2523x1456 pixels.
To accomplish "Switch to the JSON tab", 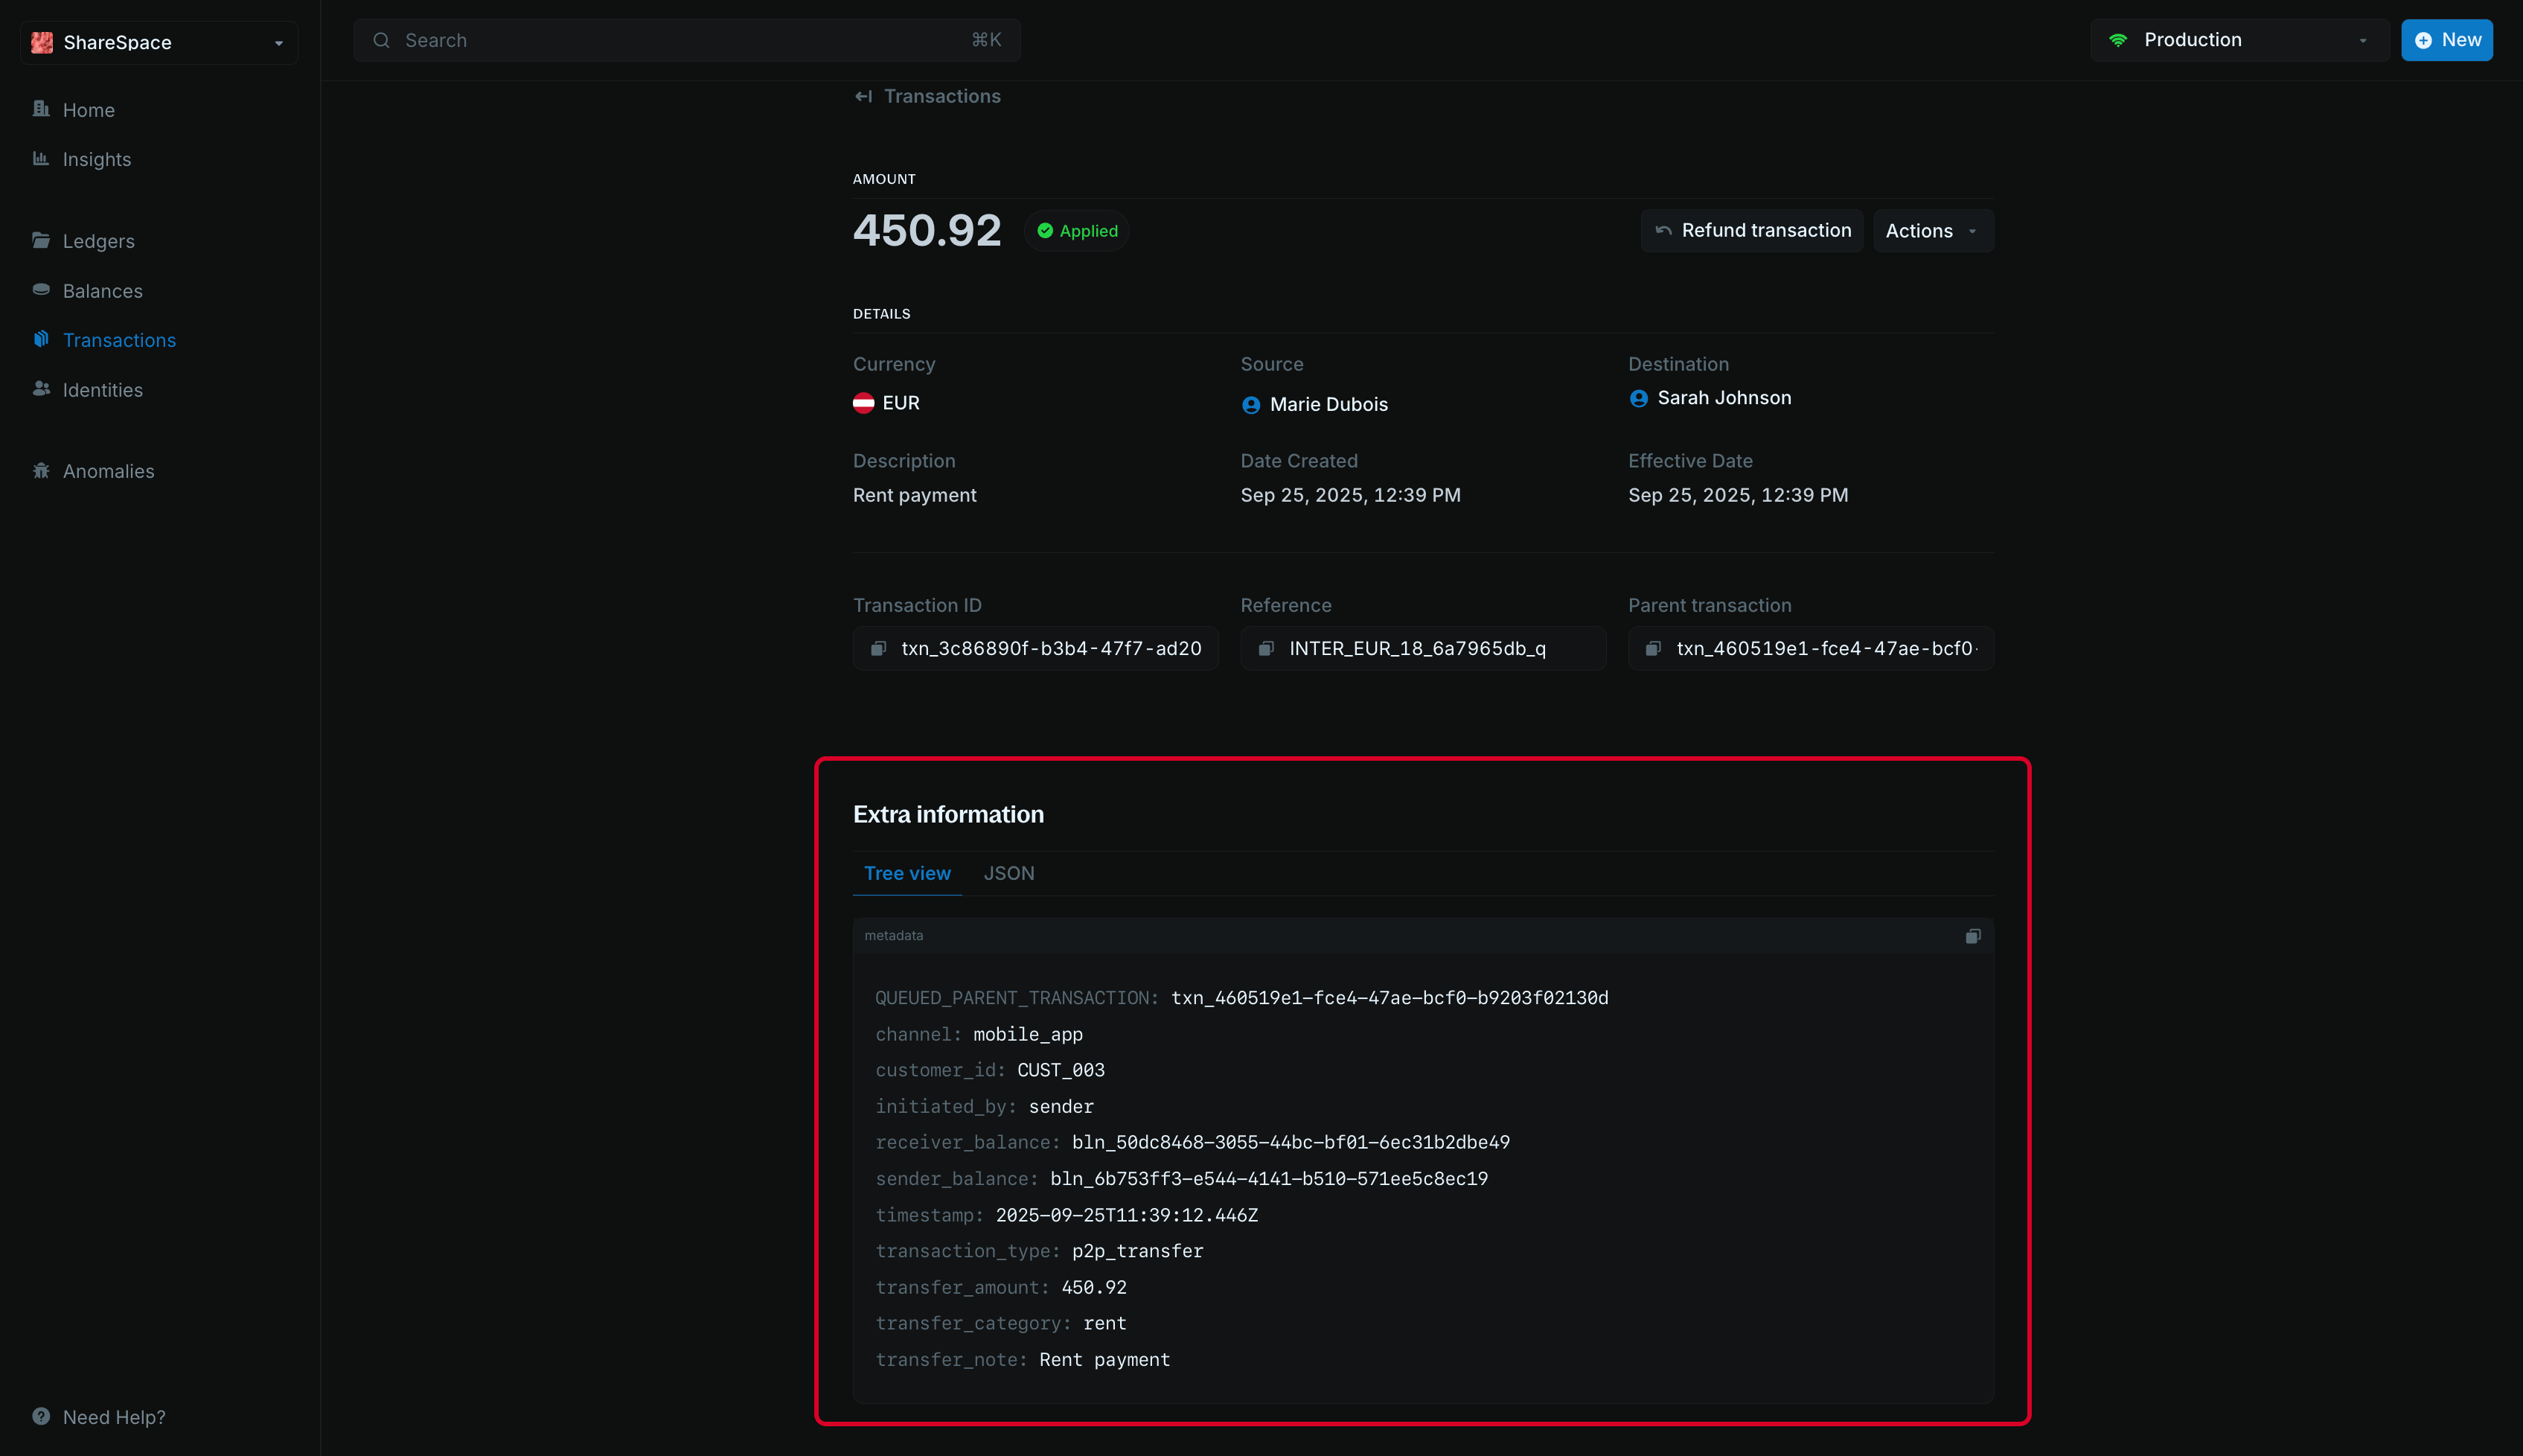I will coord(1008,873).
